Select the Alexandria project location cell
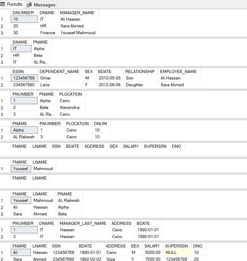The image size is (247, 261). pos(70,108)
